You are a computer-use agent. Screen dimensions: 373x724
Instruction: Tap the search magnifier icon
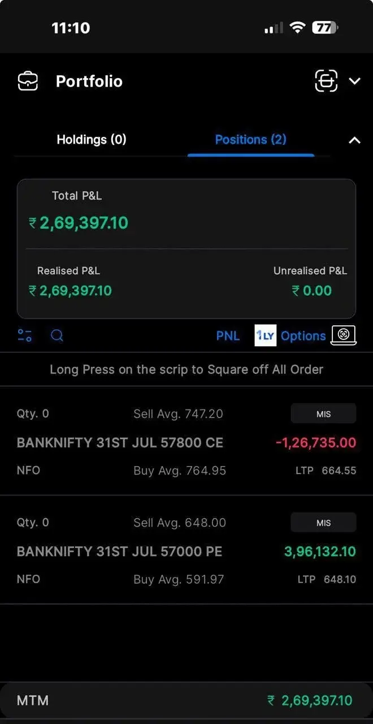click(x=57, y=336)
